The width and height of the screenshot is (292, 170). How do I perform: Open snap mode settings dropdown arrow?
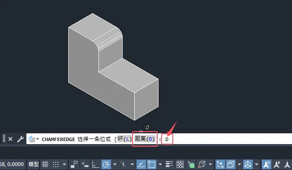point(64,164)
